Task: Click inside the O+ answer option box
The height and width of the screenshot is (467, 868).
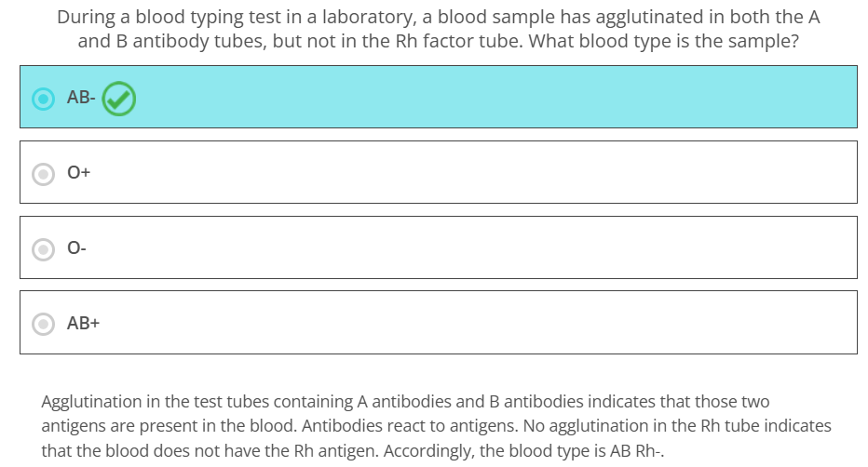Action: pos(439,172)
